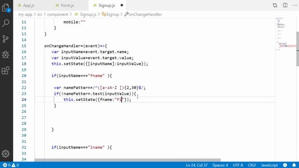The image size is (299, 168).
Task: Click my-app in the breadcrumb
Action: point(25,14)
